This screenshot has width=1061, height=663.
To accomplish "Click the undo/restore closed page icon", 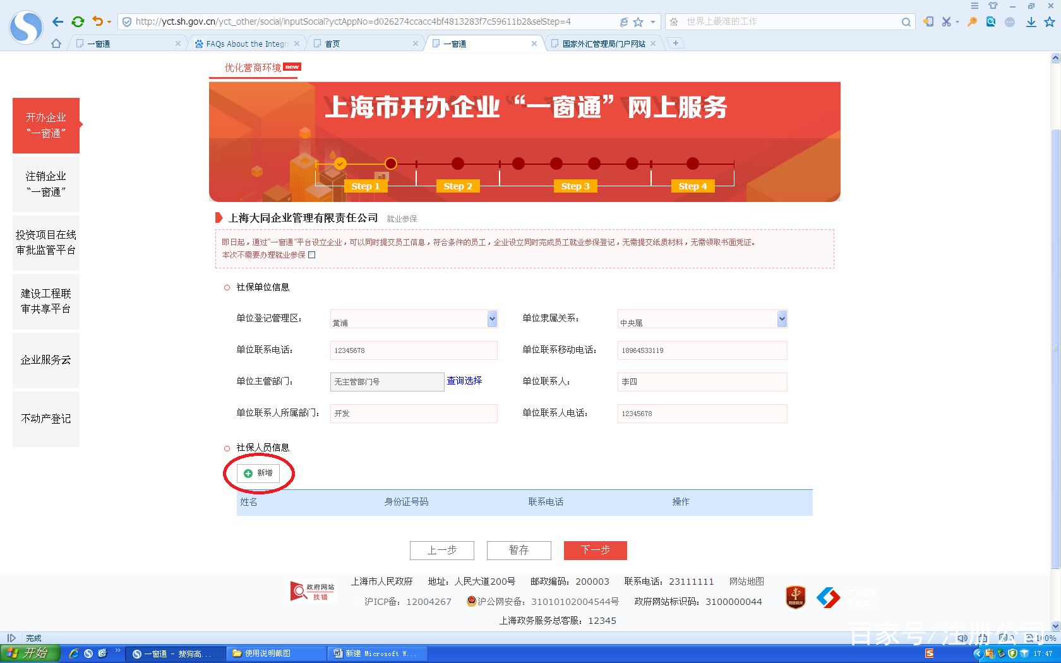I will 98,21.
